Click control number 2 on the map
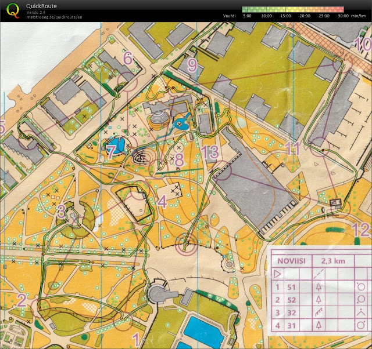This screenshot has width=372, height=349. pyautogui.click(x=22, y=300)
